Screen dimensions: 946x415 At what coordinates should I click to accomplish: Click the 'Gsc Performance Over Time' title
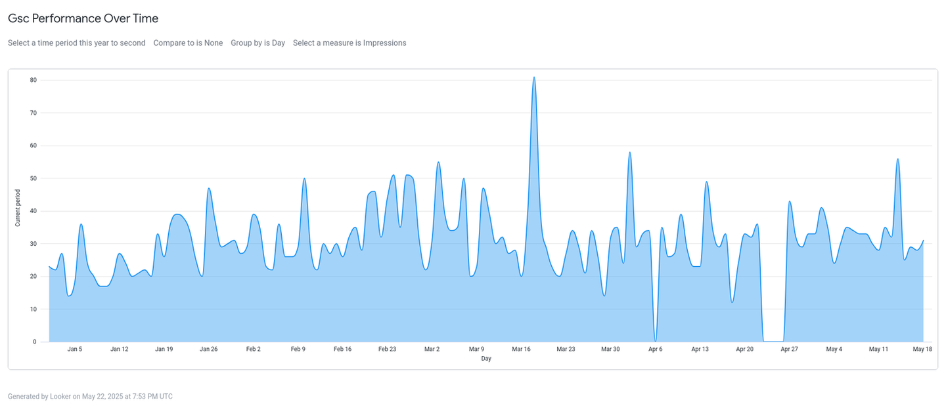pos(83,19)
